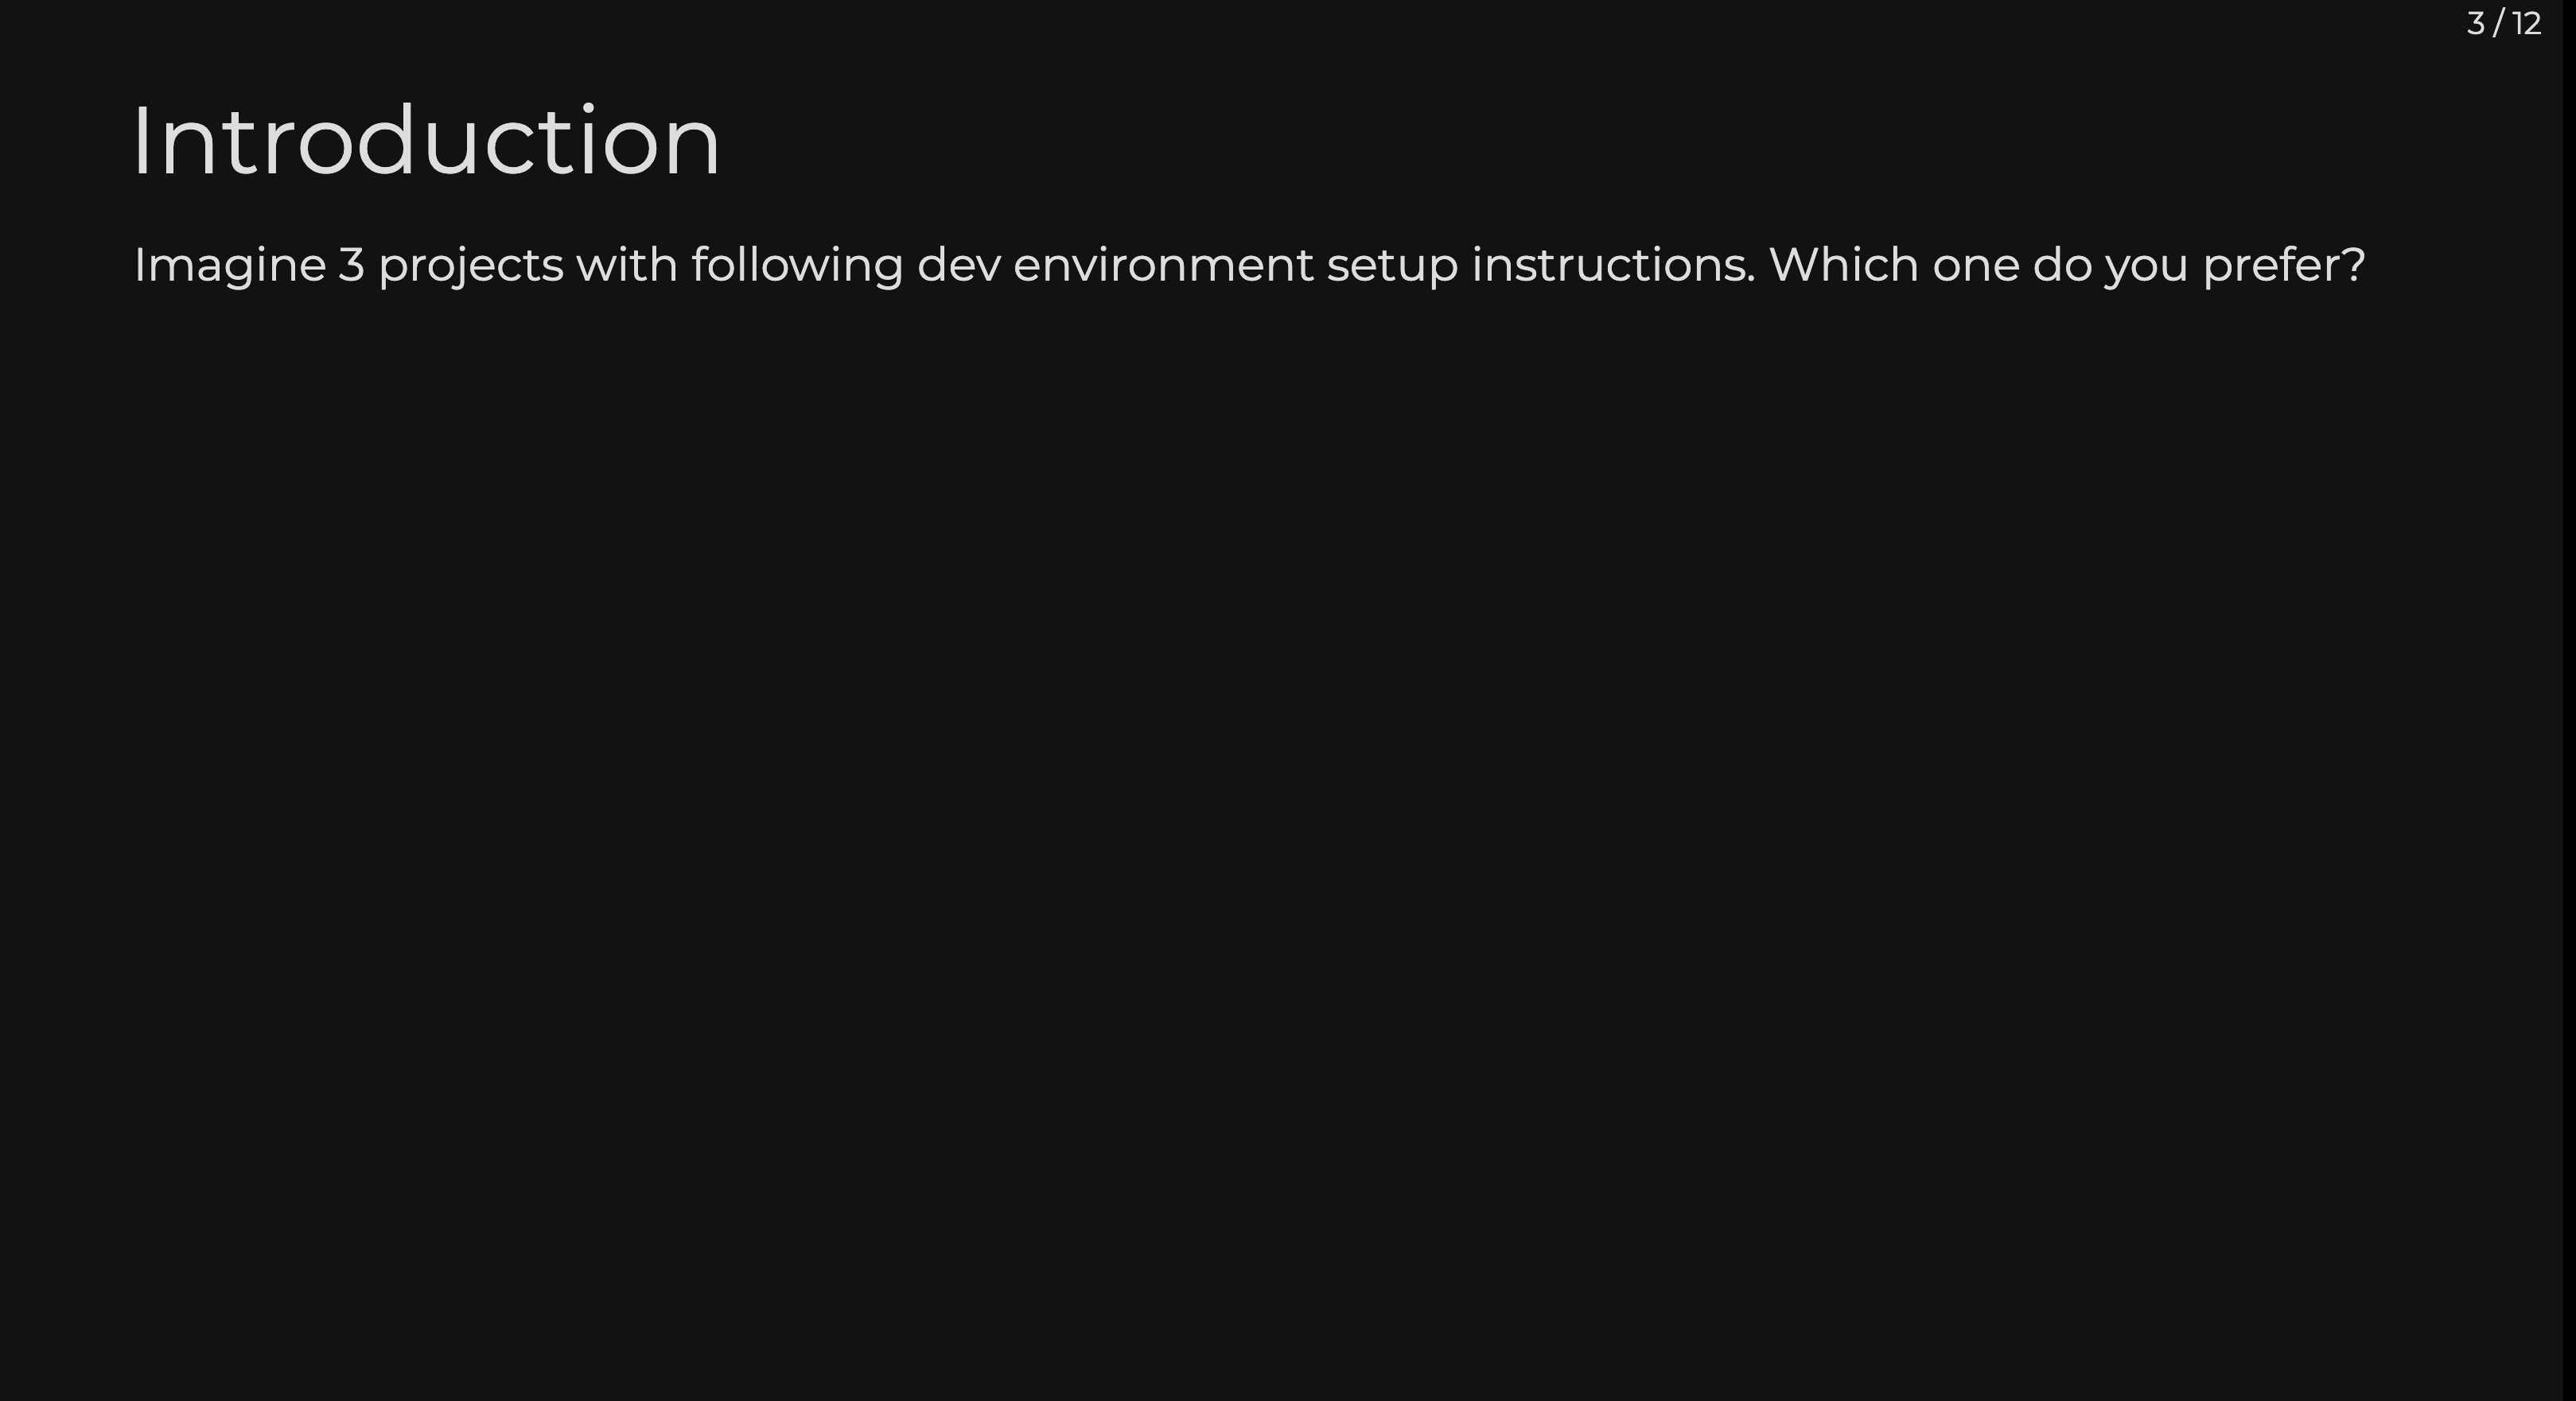Click the word "prefer?" ending the question

(2284, 266)
